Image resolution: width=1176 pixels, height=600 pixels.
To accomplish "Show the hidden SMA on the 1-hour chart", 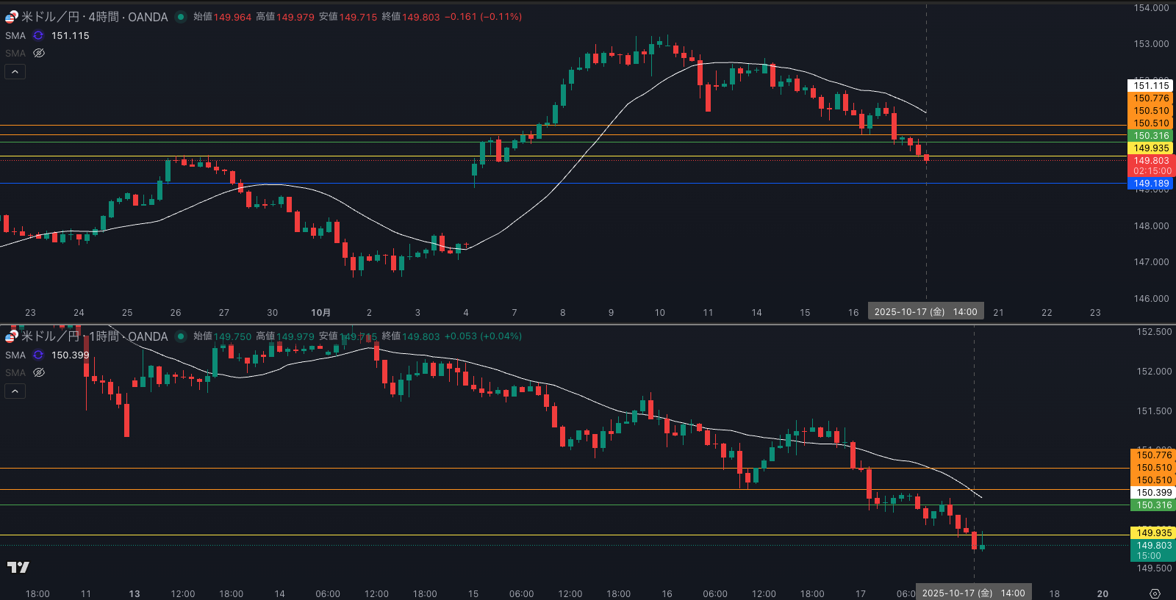I will [x=39, y=372].
